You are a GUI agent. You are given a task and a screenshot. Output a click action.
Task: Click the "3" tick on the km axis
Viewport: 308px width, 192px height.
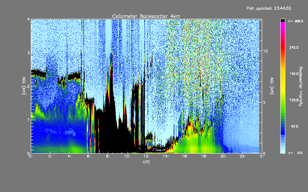point(28,53)
